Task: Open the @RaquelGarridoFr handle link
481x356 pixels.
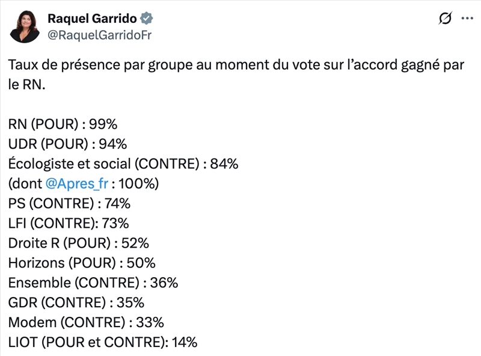Action: (99, 35)
